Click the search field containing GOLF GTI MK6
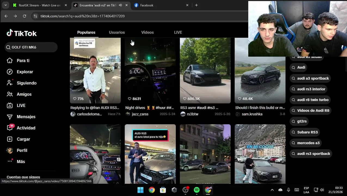The image size is (347, 196). pos(31,47)
